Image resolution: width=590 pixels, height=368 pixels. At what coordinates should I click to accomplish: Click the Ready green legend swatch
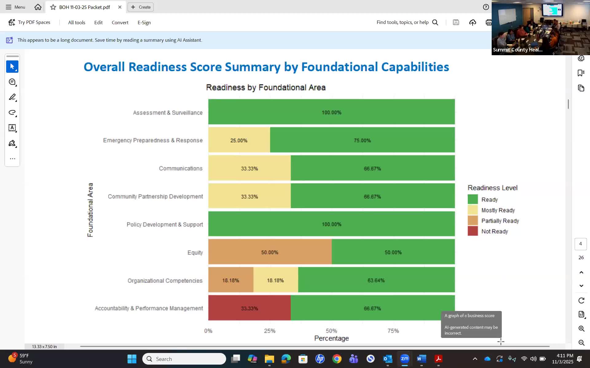click(473, 199)
